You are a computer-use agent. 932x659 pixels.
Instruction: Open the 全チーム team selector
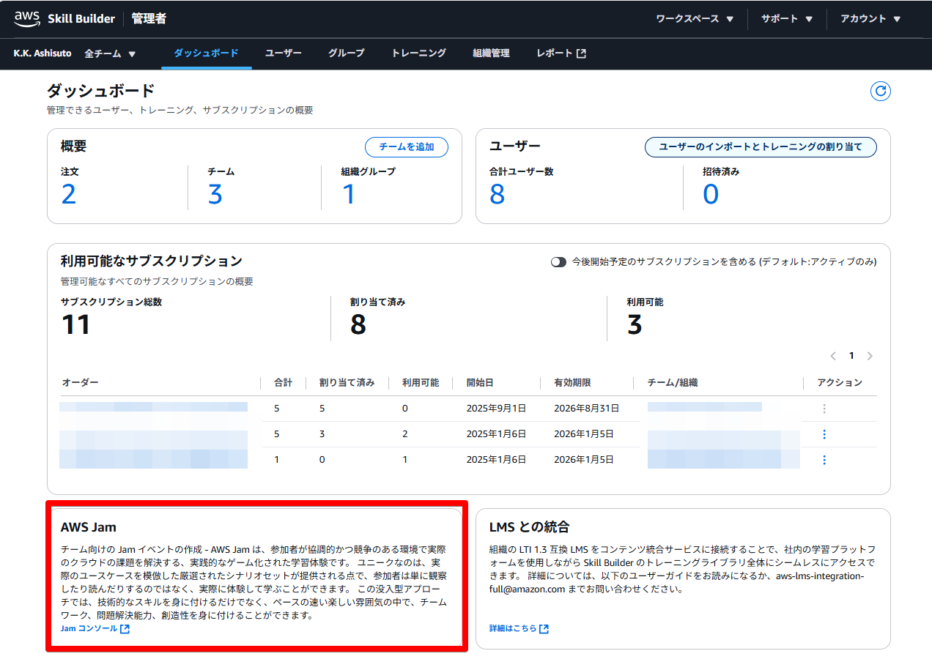(110, 53)
